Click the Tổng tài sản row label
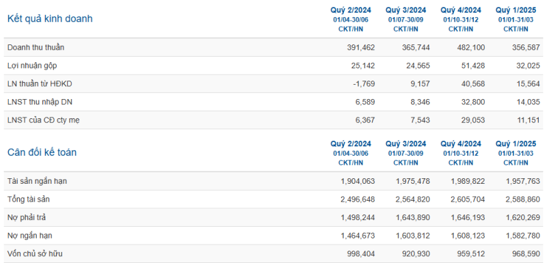 point(28,199)
